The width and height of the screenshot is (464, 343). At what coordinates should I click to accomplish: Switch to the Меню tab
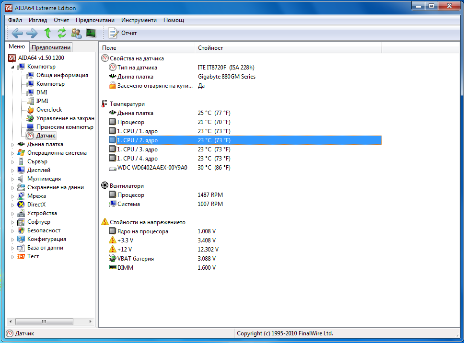click(x=17, y=46)
